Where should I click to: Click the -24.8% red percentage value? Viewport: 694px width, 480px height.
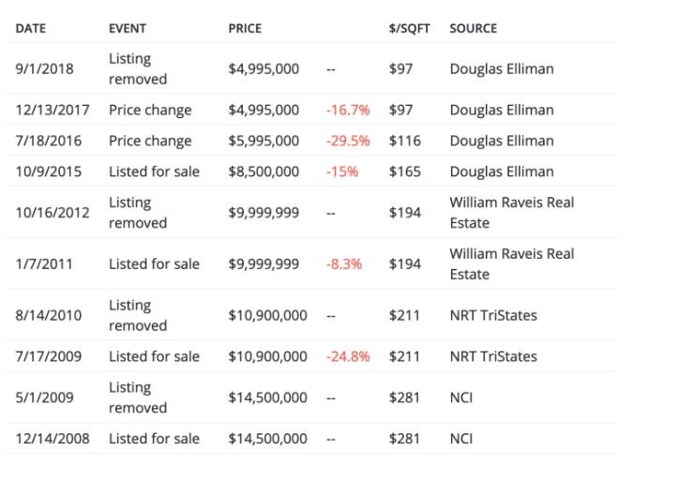pyautogui.click(x=348, y=356)
